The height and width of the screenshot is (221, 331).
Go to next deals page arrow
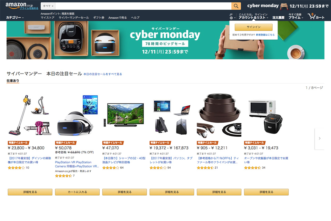(319, 138)
